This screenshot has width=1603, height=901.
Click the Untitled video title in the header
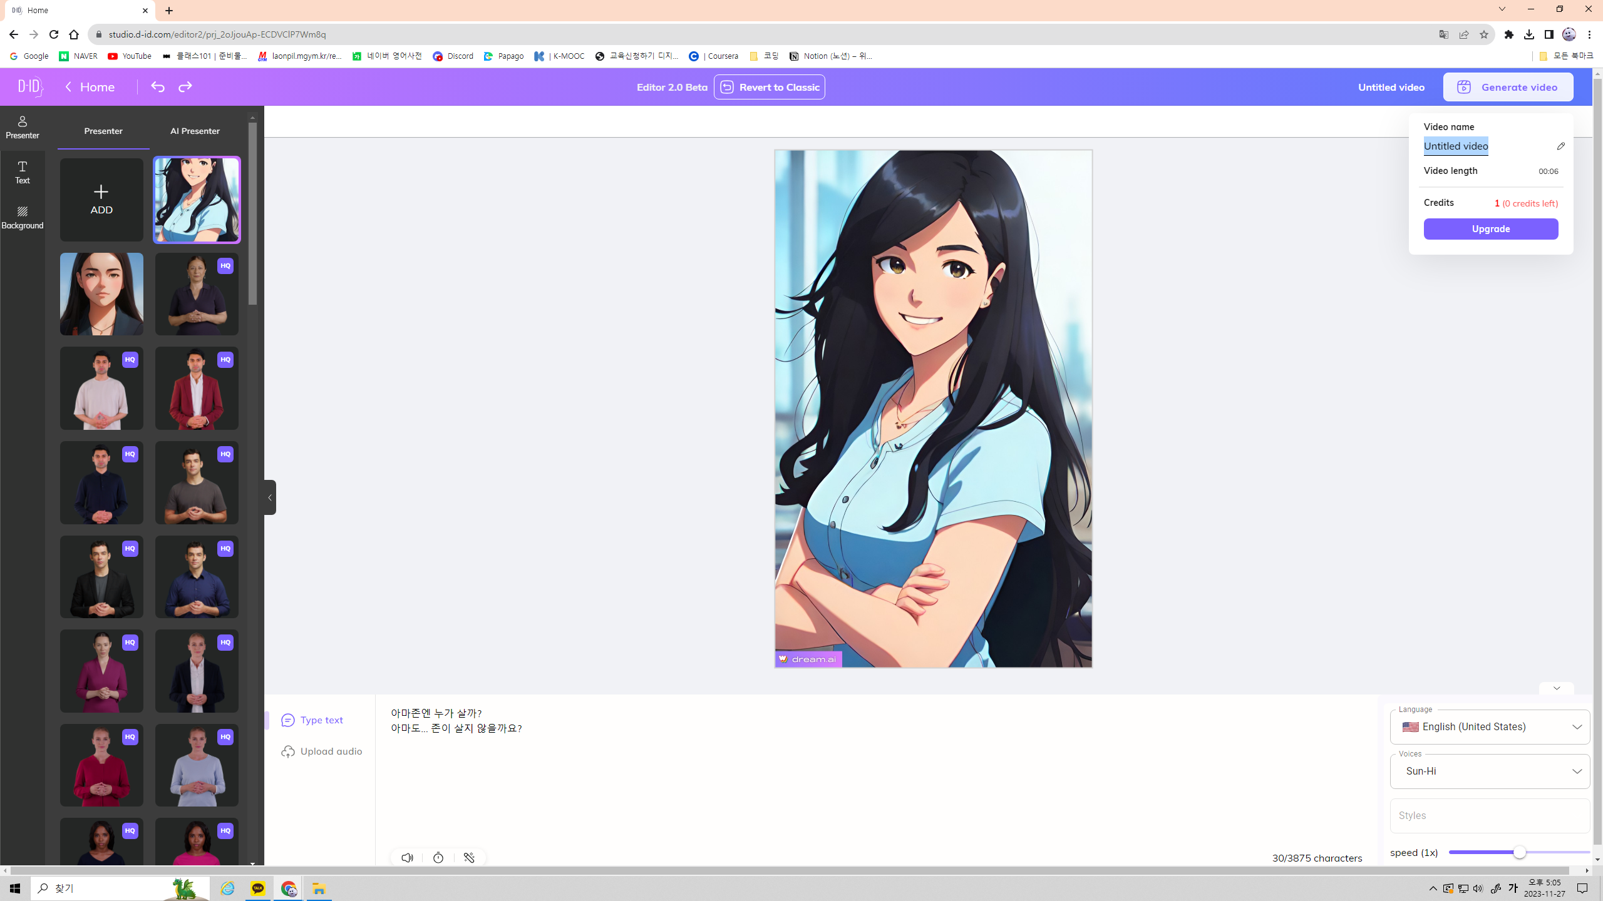(1391, 87)
